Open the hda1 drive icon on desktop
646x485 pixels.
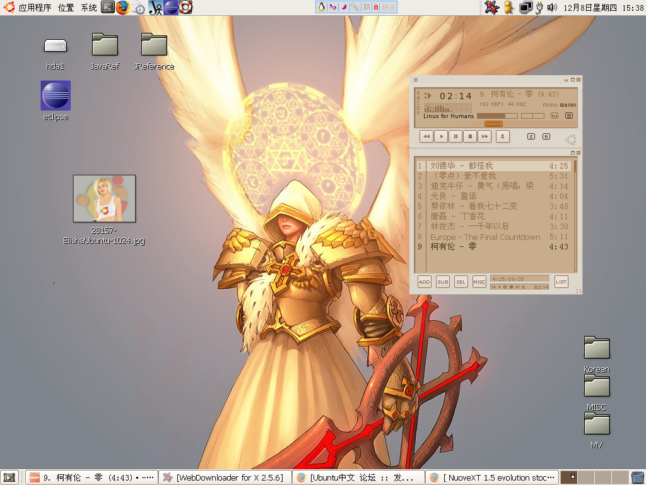click(x=56, y=45)
